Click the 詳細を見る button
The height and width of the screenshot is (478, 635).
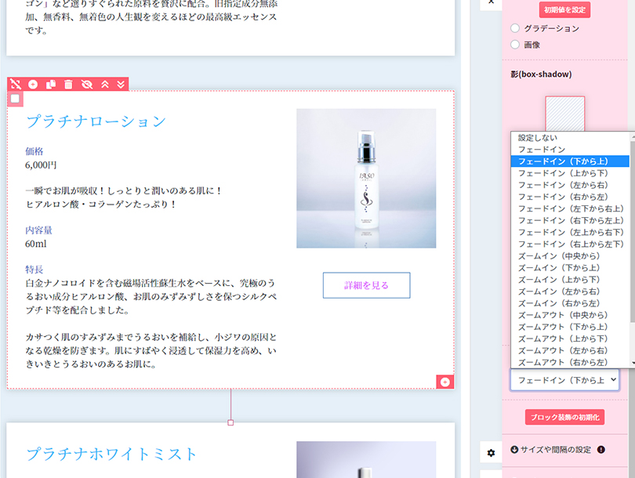366,285
